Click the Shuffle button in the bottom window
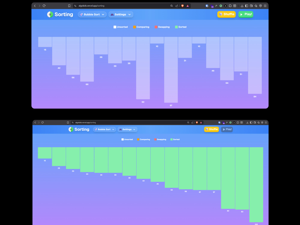Image resolution: width=300 pixels, height=225 pixels. click(x=211, y=129)
